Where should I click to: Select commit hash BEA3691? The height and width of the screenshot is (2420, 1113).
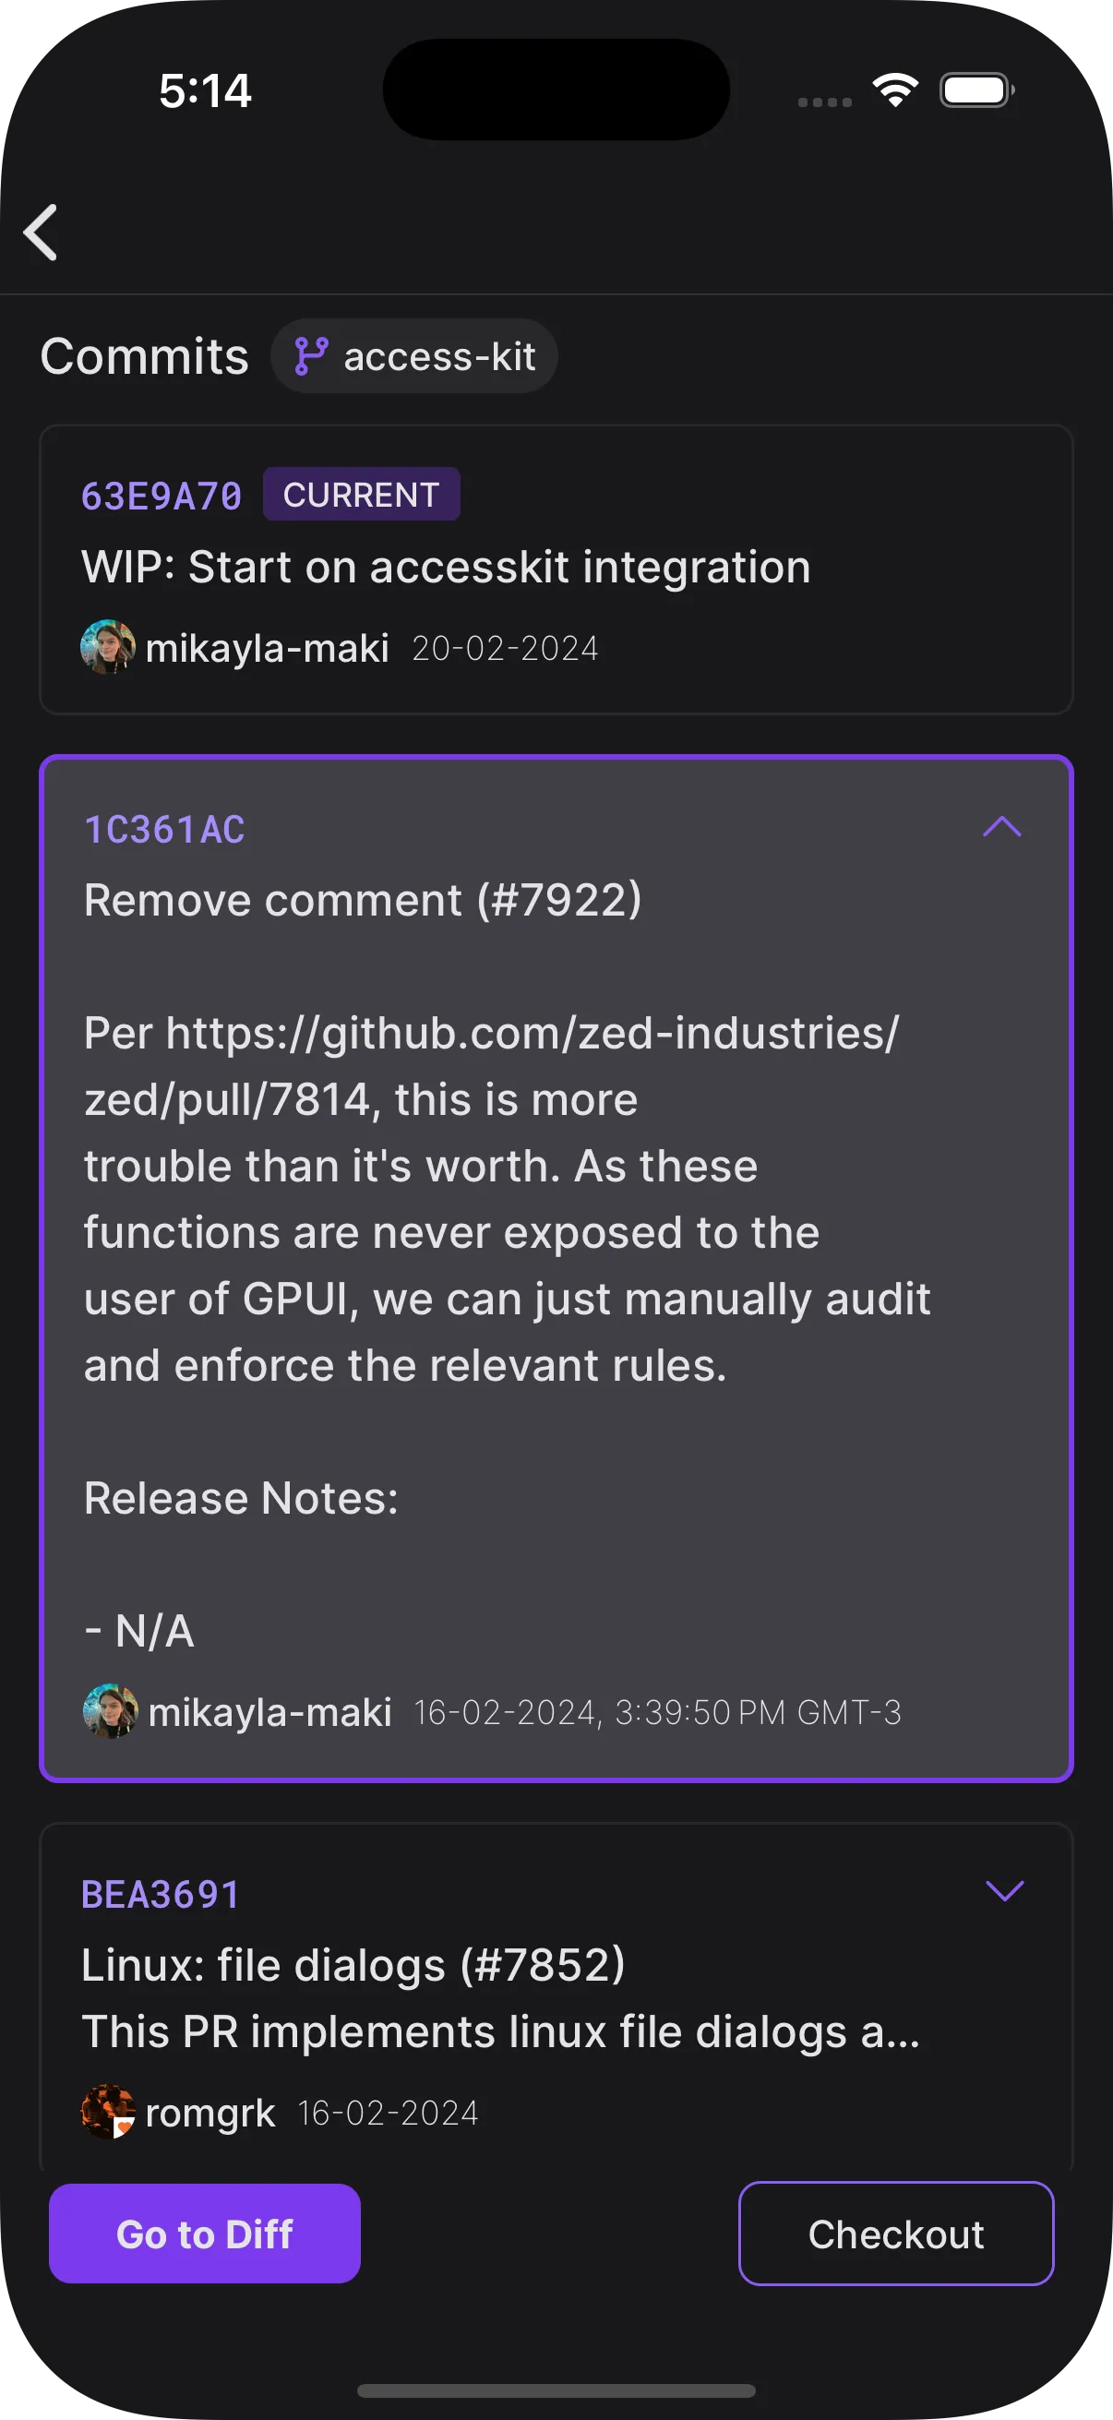[x=162, y=1895]
